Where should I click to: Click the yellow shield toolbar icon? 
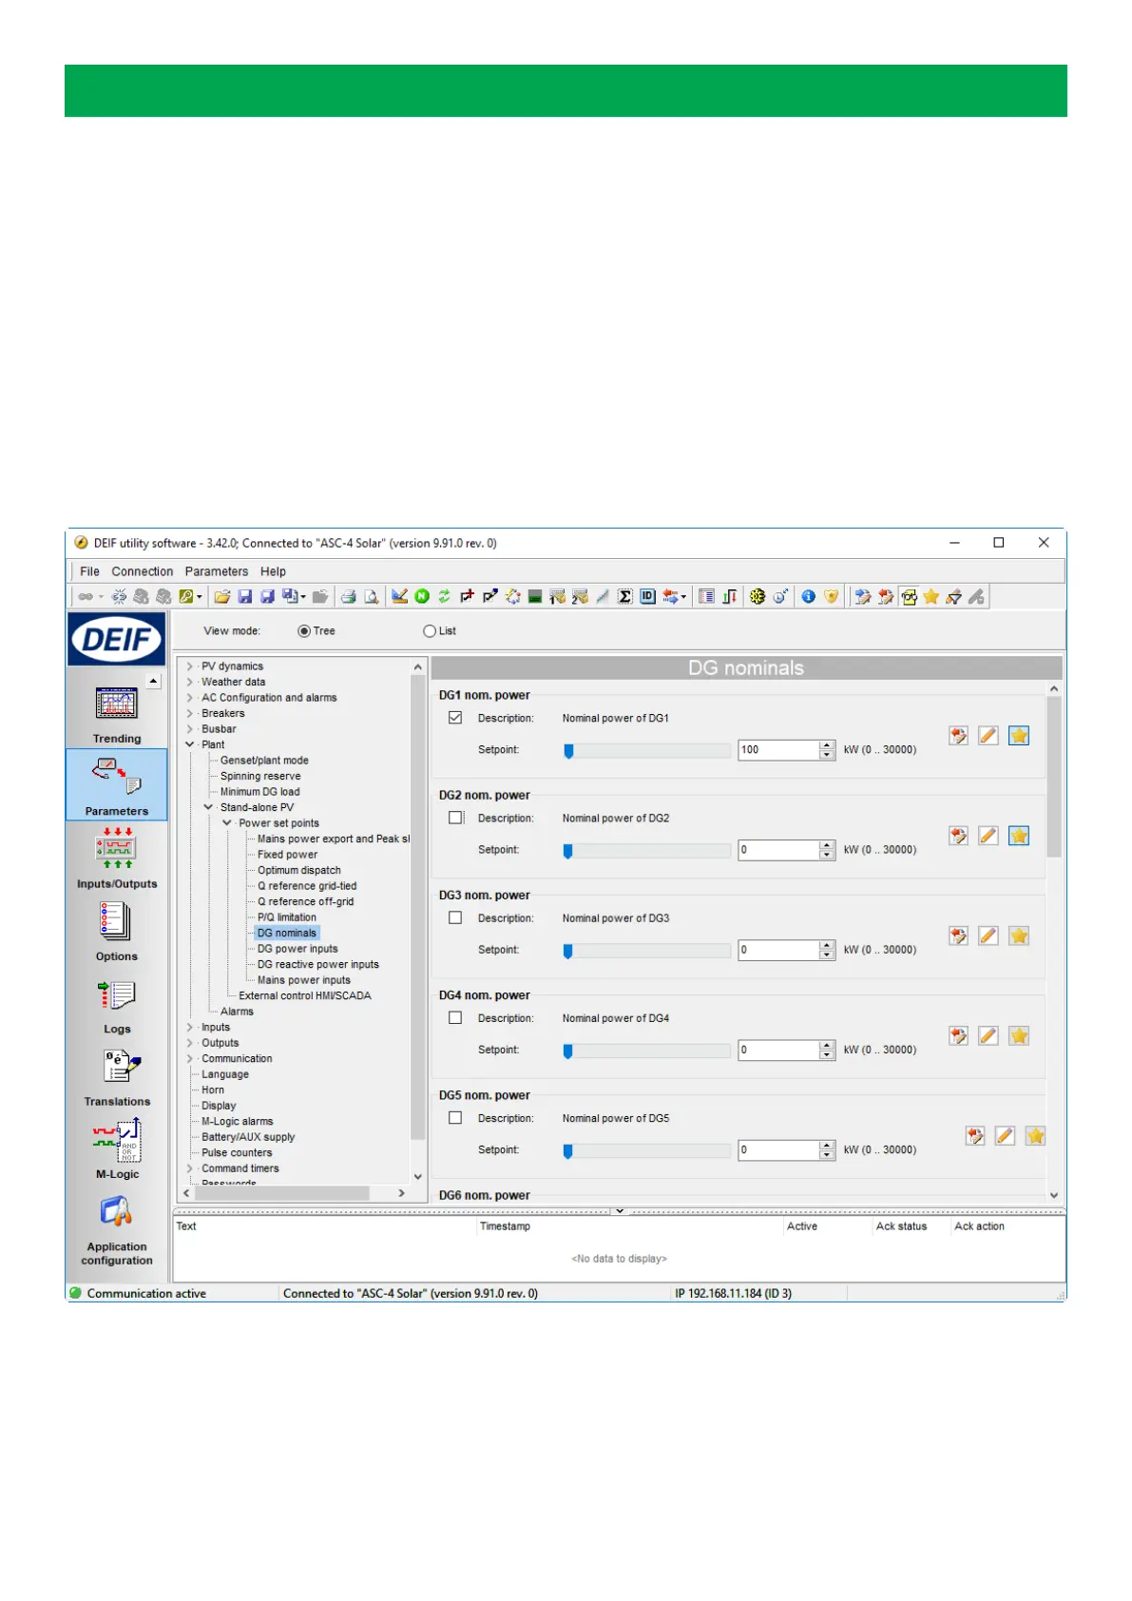pyautogui.click(x=832, y=596)
